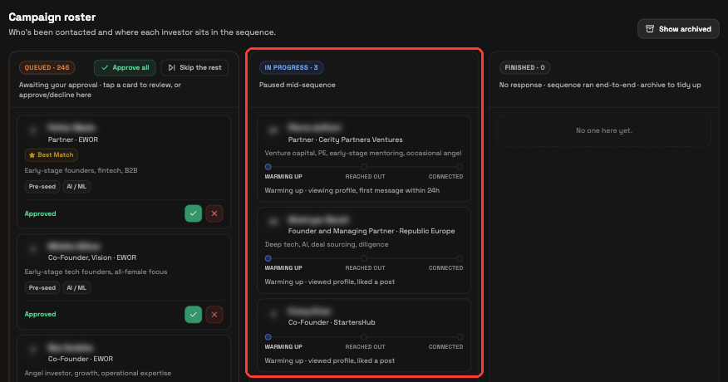The height and width of the screenshot is (382, 728).
Task: Click Connected step dot on StartersHub card
Action: [x=460, y=337]
